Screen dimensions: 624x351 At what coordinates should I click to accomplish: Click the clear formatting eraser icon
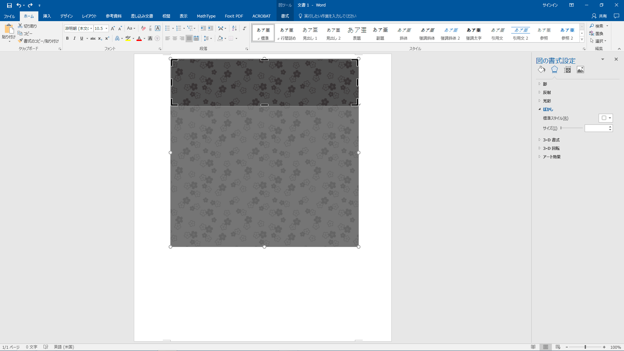tap(143, 29)
